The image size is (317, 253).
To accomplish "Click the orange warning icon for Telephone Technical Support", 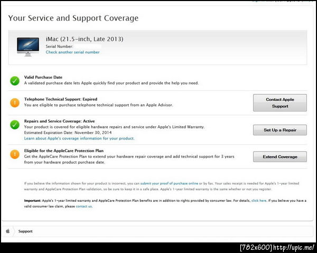I will pyautogui.click(x=15, y=102).
